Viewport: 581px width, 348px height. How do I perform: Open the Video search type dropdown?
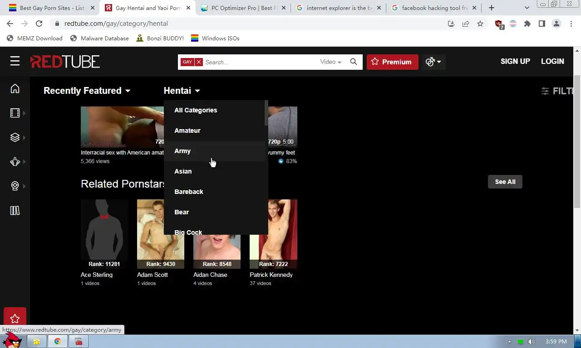pos(331,62)
